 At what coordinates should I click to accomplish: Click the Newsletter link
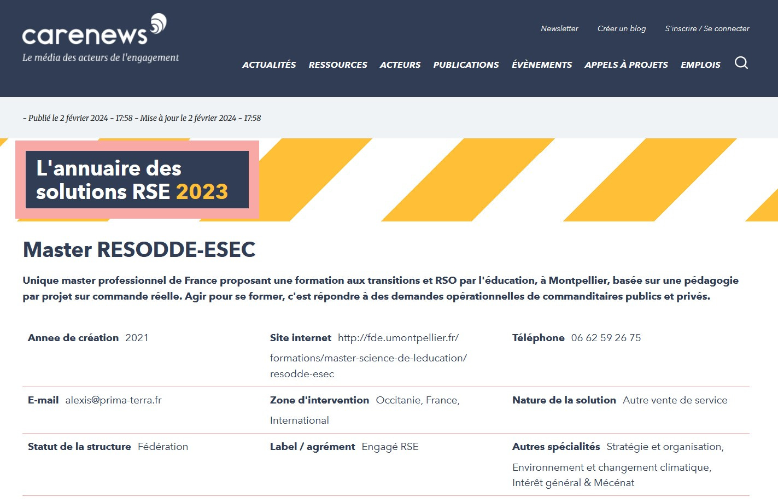(559, 28)
